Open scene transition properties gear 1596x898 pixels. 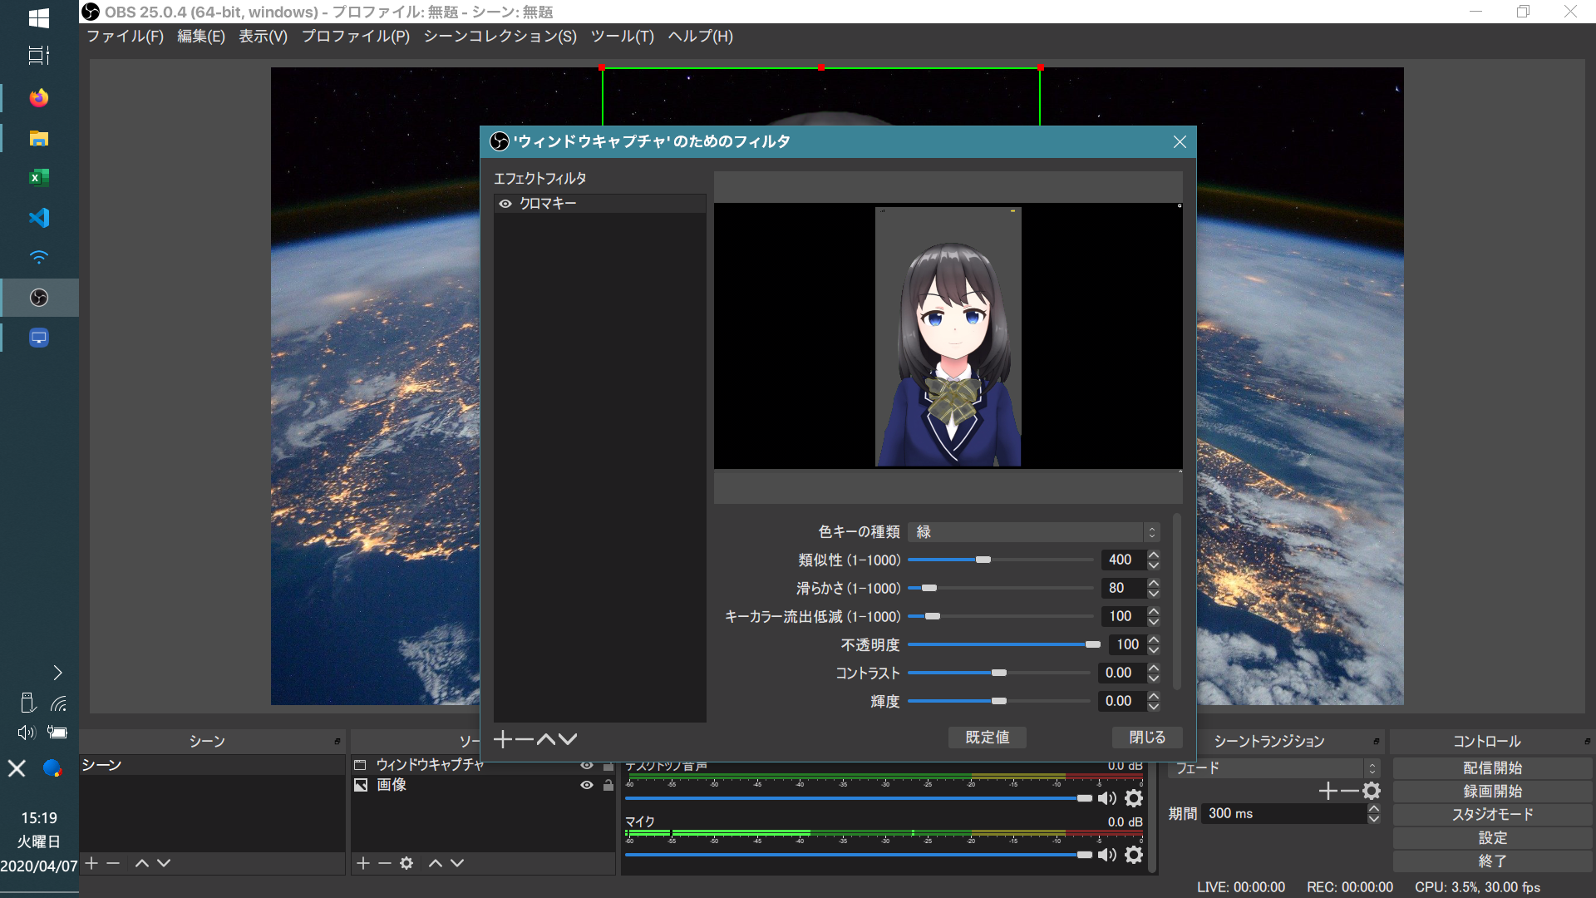click(x=1372, y=791)
